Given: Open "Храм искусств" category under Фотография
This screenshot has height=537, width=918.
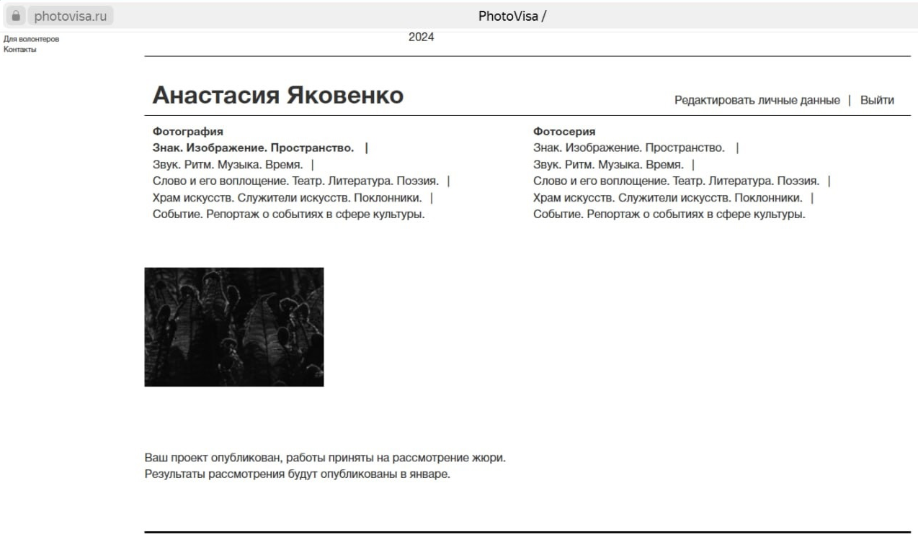Looking at the screenshot, I should point(287,198).
